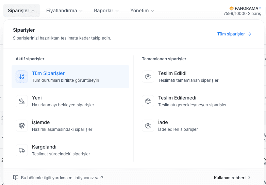
Task: Select Yeni orders menu entry
Action: tap(70, 101)
